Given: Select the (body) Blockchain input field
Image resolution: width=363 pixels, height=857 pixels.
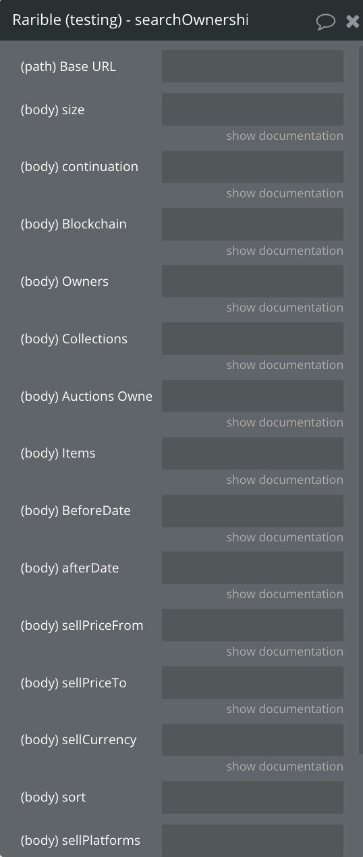Looking at the screenshot, I should click(252, 224).
